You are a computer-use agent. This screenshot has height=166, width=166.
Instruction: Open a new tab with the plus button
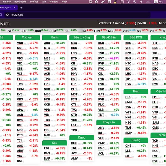[21, 8]
